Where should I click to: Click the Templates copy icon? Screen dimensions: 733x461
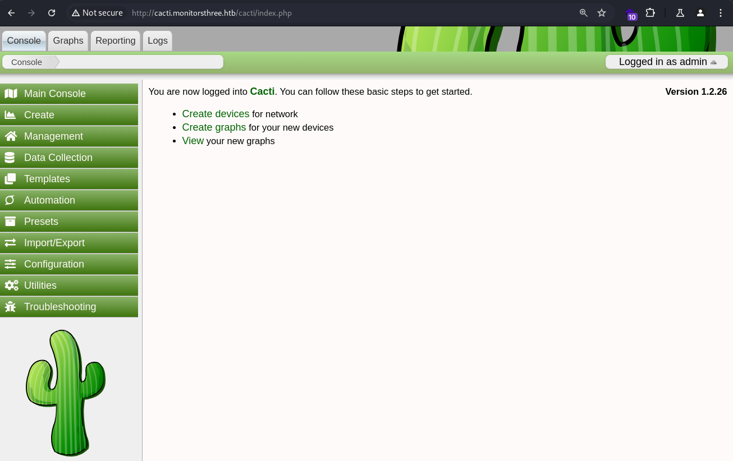click(x=10, y=179)
